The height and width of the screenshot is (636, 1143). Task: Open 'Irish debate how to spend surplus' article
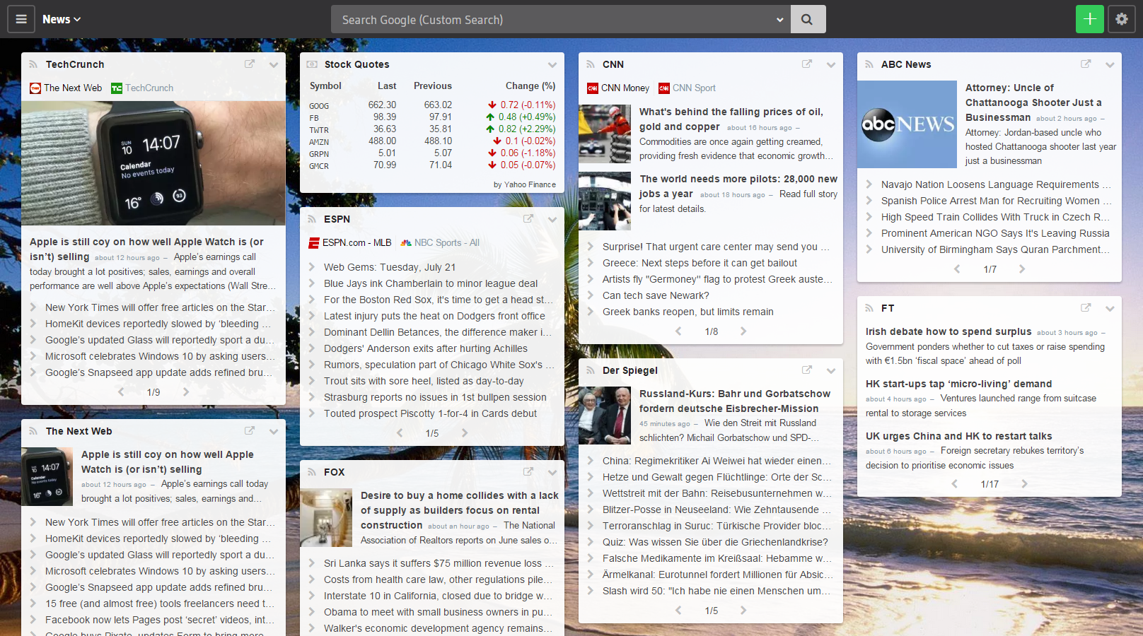pyautogui.click(x=948, y=331)
